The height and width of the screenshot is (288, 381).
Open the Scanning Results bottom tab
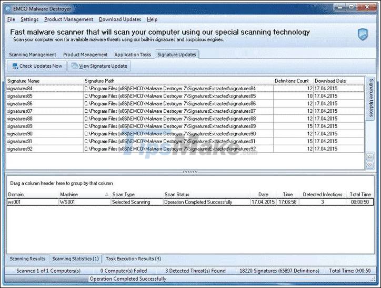click(x=28, y=259)
